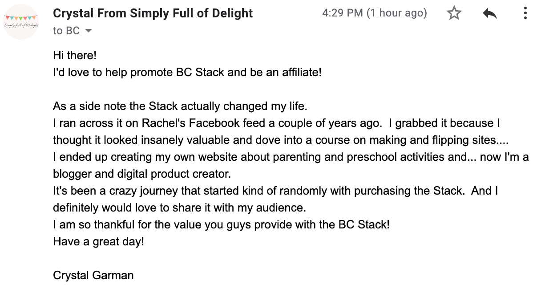Viewport: 541px width, 285px height.
Task: Click the line starting "I'd love to help promote"
Action: [187, 72]
